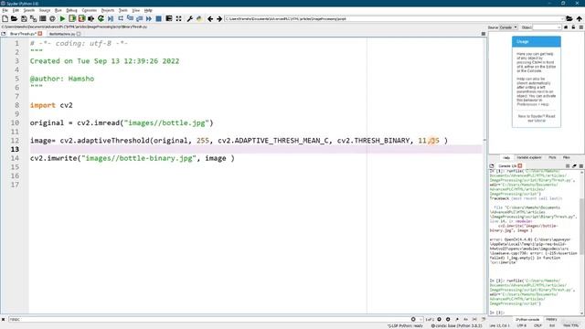Switch to the History tab
Screen dimensions: 585x329
(551, 319)
